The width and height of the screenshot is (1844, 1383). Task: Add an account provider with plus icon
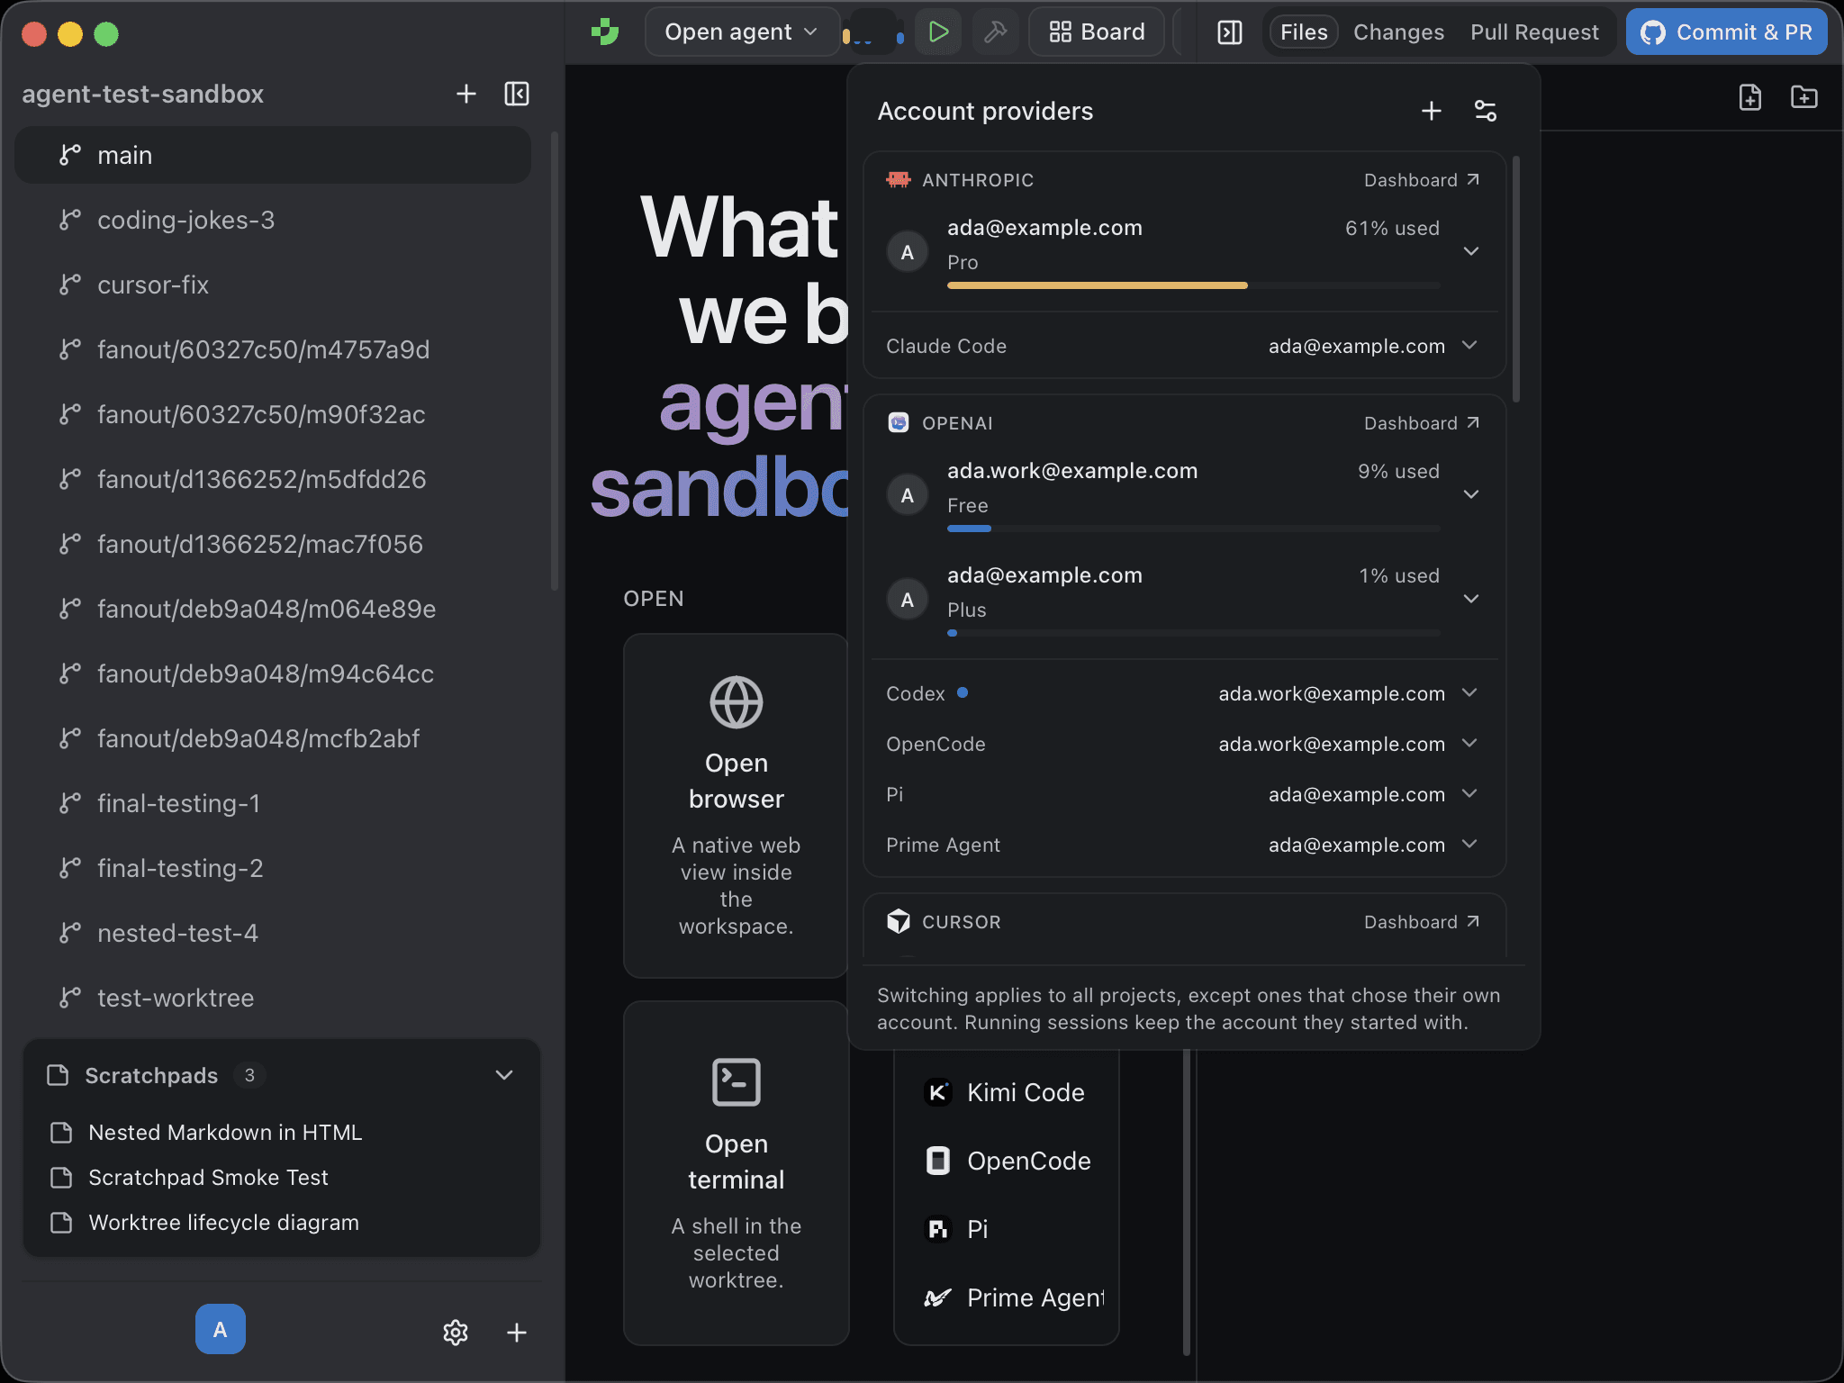click(1432, 111)
